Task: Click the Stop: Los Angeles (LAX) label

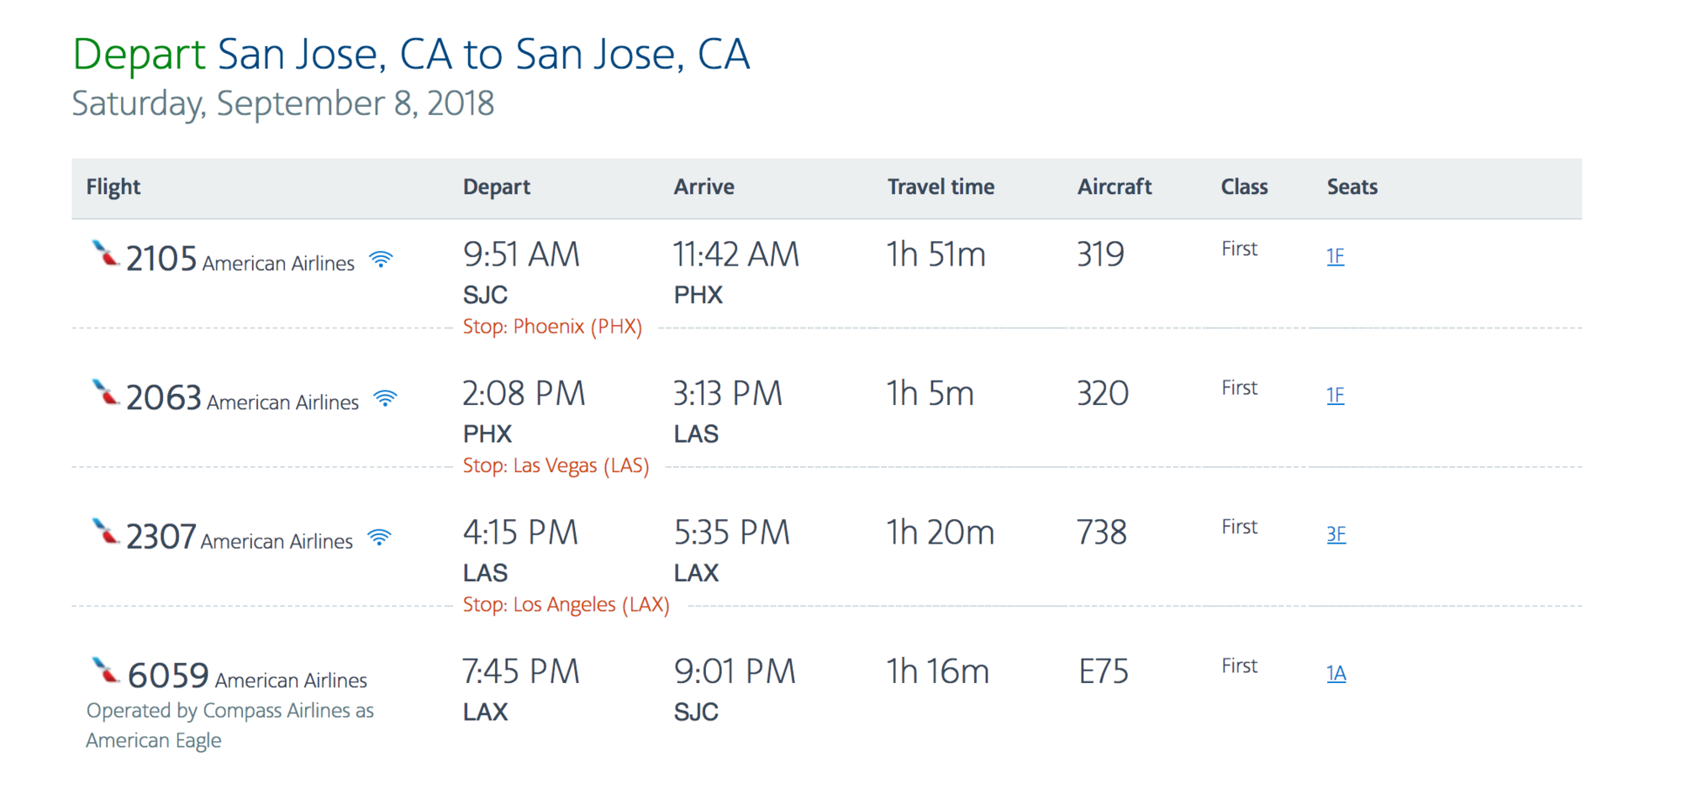Action: point(566,605)
